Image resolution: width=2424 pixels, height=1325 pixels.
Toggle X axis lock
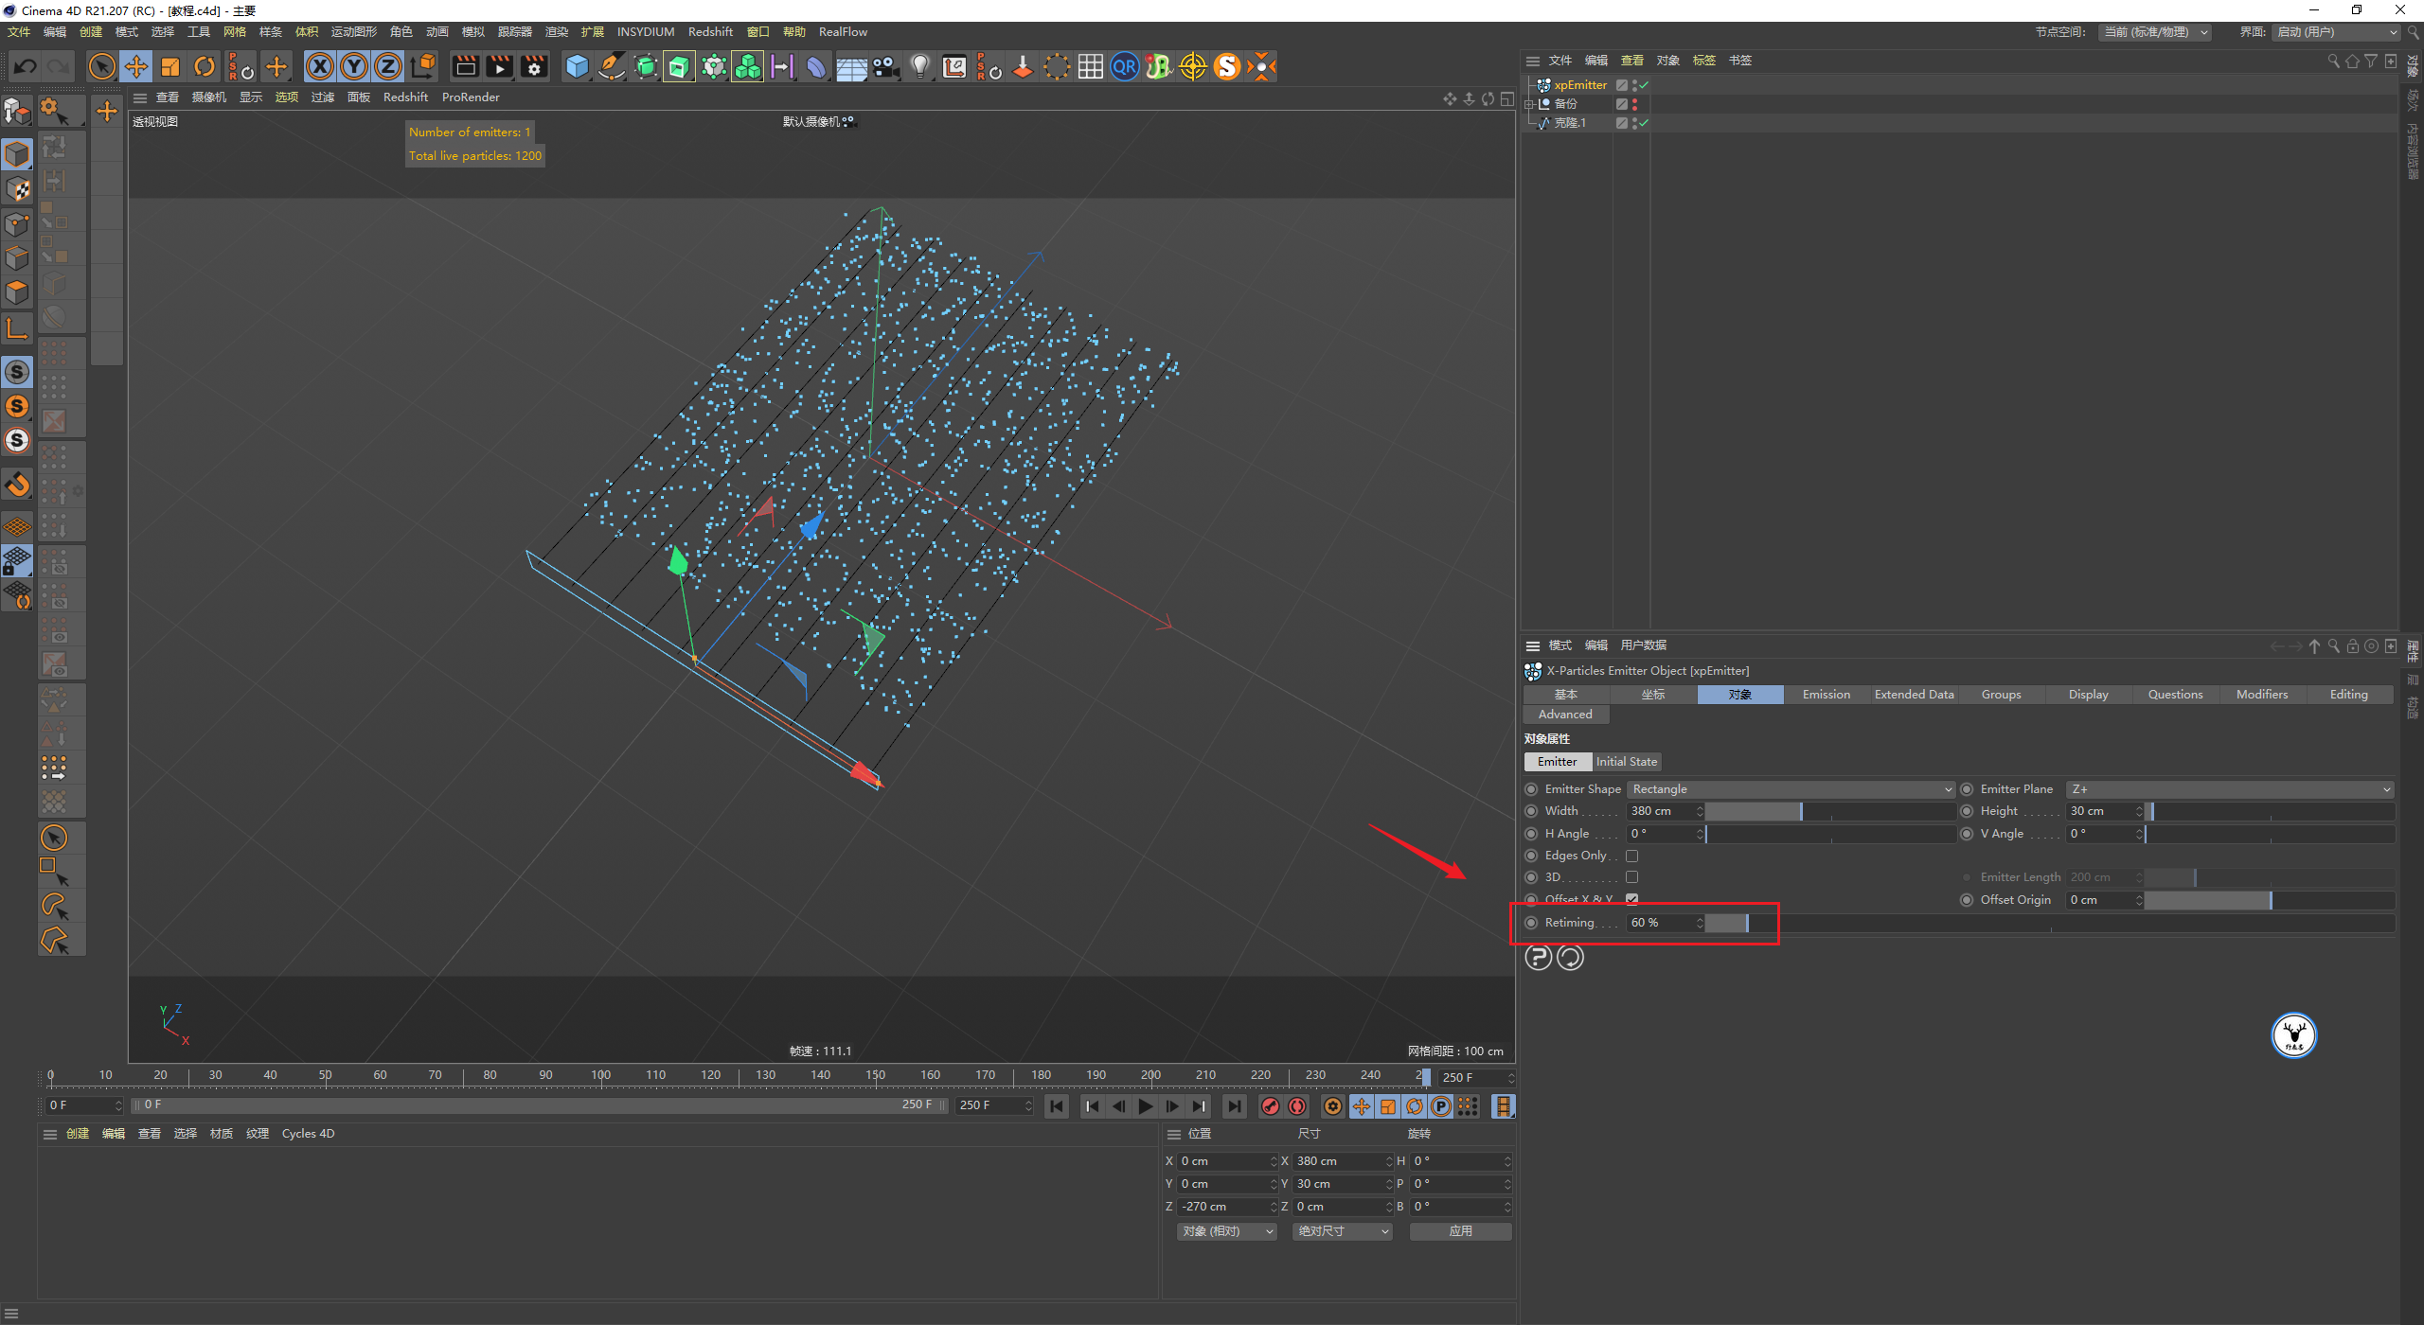[x=320, y=66]
